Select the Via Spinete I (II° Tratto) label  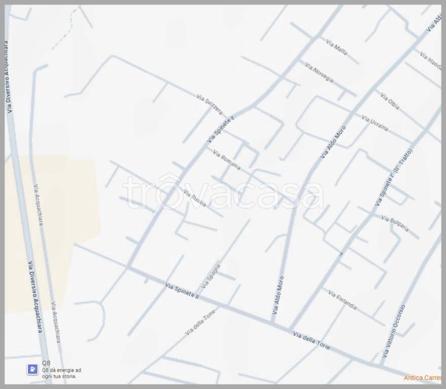394,177
